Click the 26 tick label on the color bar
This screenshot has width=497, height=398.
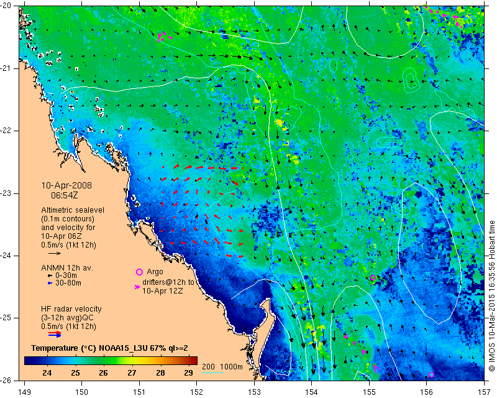103,373
